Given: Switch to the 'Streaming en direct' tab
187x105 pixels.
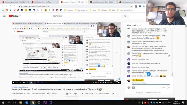Looking at the screenshot, I should (x=15, y=2).
